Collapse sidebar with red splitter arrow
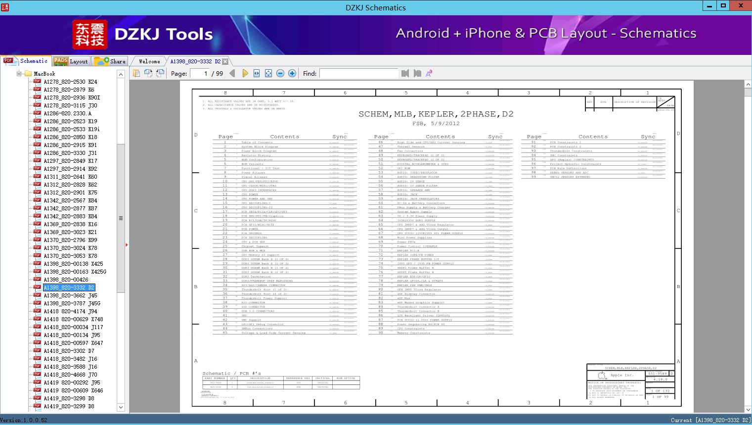 point(127,244)
